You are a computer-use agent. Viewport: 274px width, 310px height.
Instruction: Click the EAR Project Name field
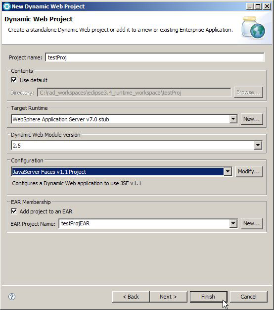click(144, 223)
